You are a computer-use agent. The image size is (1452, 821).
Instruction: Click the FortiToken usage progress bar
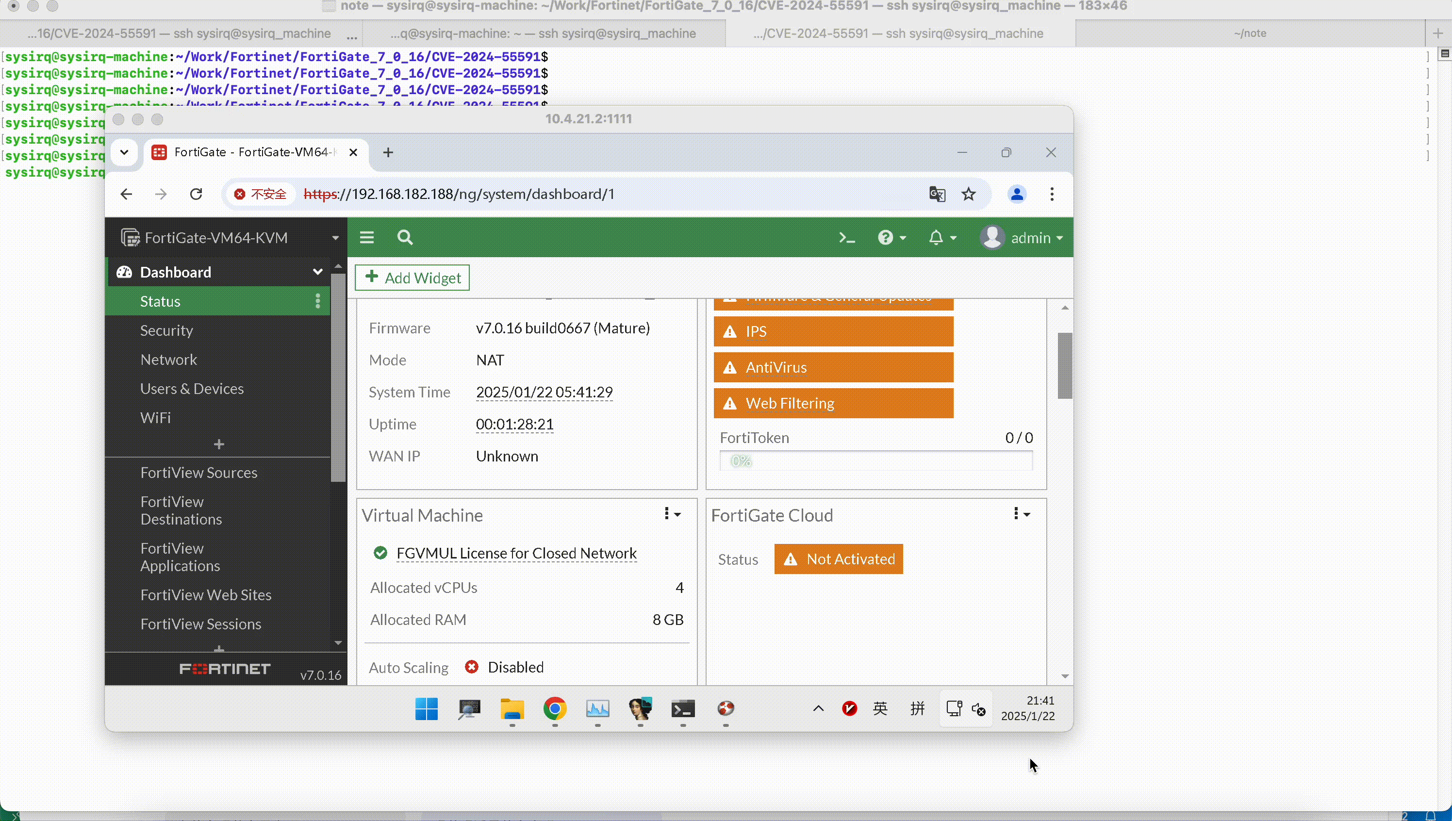click(x=876, y=461)
